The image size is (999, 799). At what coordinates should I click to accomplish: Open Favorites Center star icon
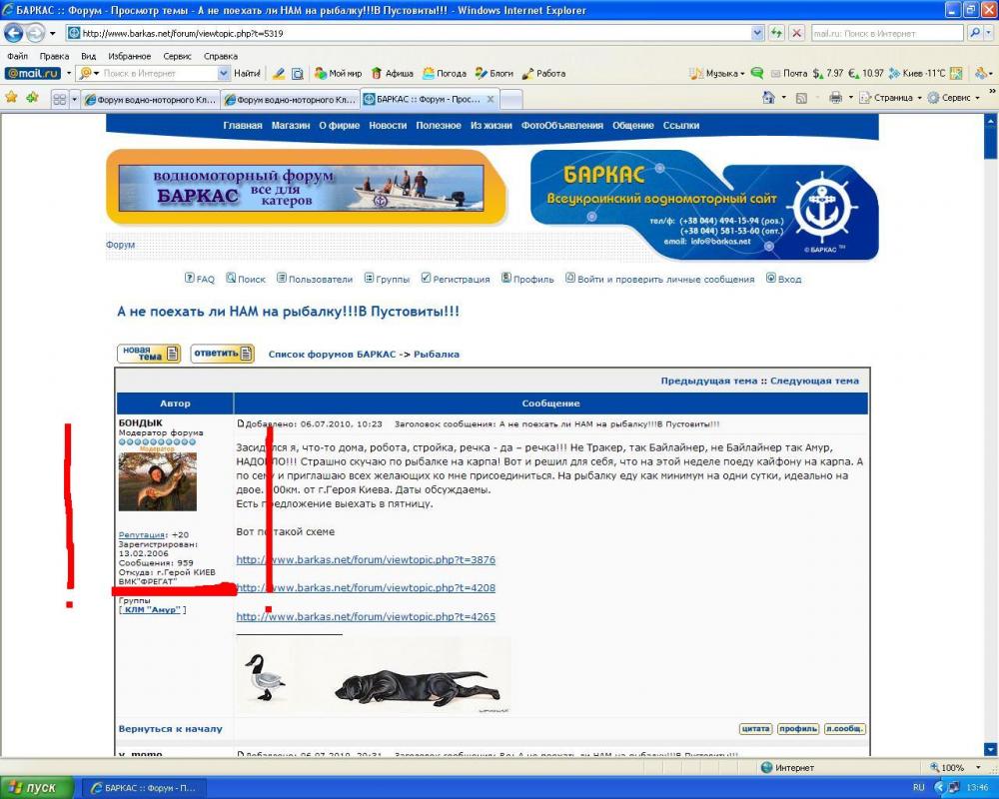12,98
